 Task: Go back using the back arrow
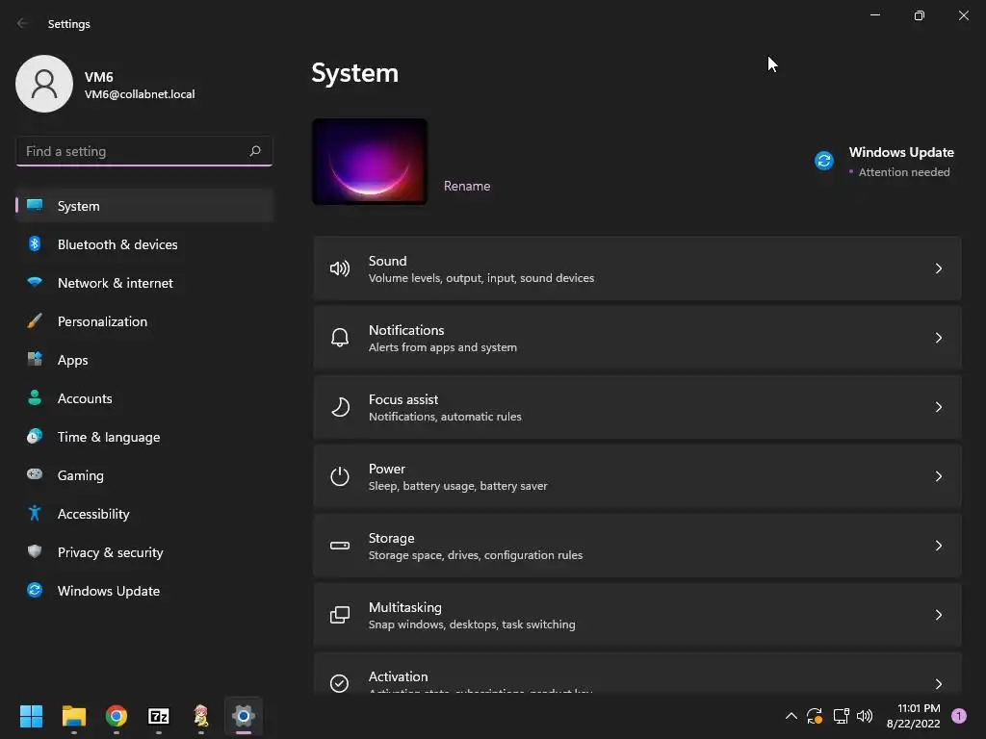23,23
